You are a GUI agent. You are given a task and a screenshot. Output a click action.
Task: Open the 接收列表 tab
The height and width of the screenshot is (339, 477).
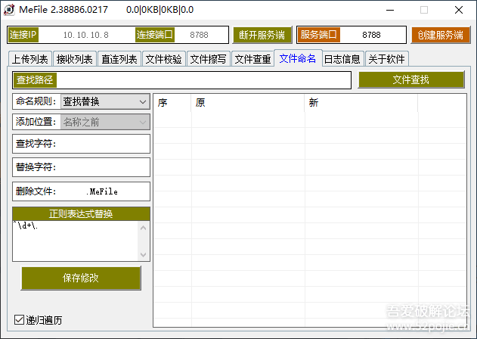[75, 59]
